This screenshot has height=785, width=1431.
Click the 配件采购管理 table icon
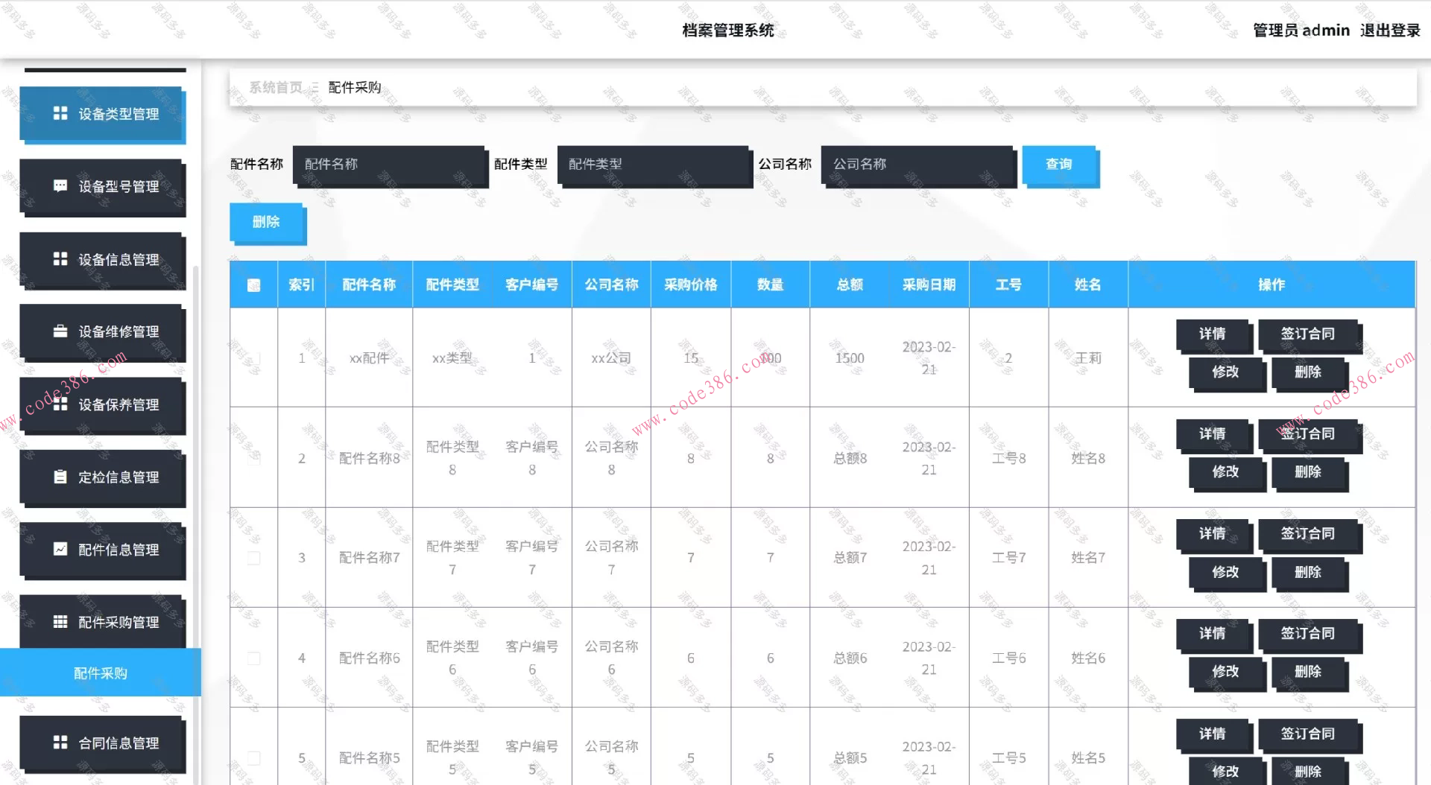[x=61, y=623]
